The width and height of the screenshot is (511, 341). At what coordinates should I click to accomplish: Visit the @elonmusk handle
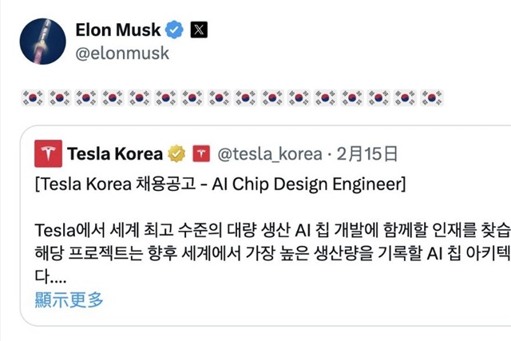(x=121, y=54)
